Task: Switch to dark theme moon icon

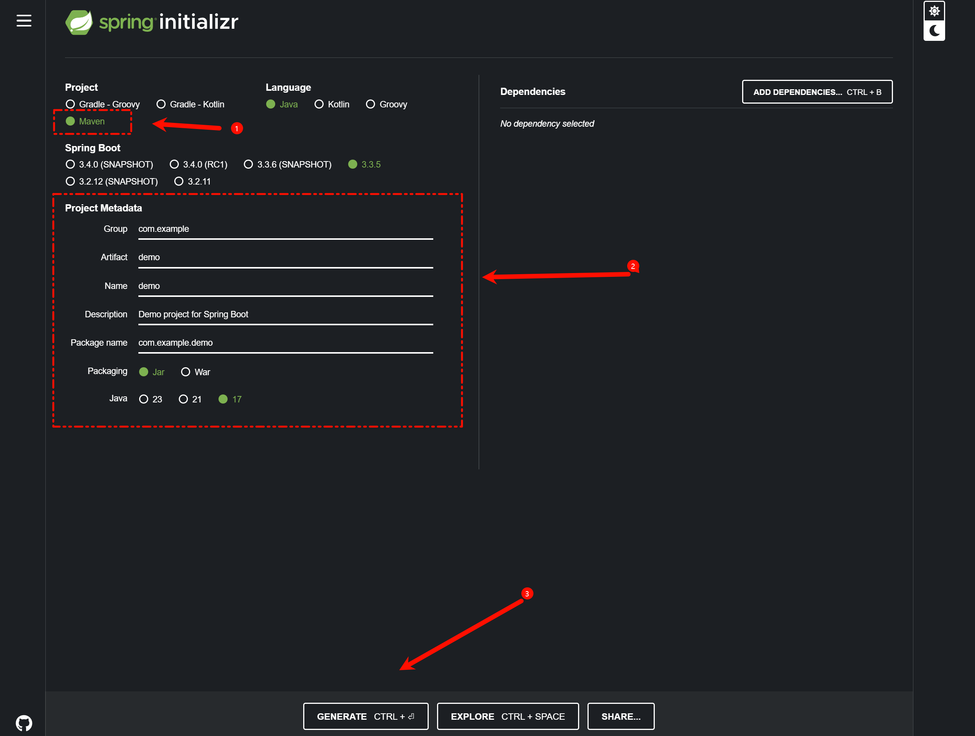Action: [934, 30]
